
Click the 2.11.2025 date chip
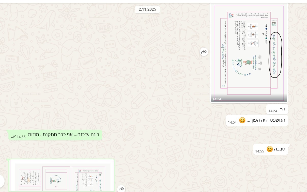click(x=147, y=9)
